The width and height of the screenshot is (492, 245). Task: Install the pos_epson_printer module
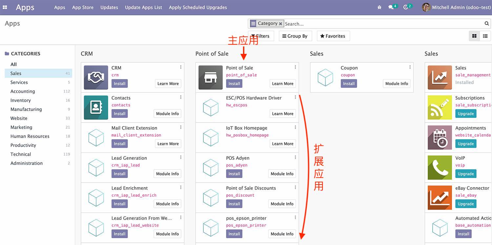point(234,234)
